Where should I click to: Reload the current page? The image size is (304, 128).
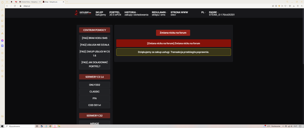(15, 6)
